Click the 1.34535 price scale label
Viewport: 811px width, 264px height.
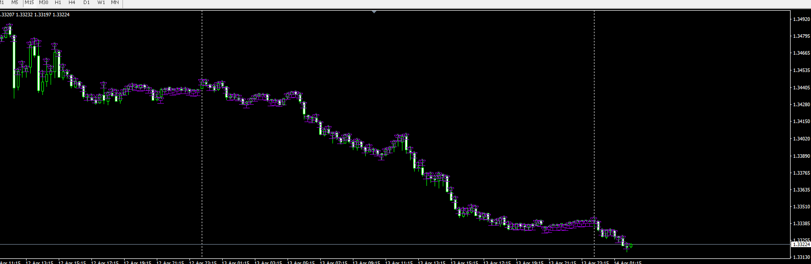point(801,70)
